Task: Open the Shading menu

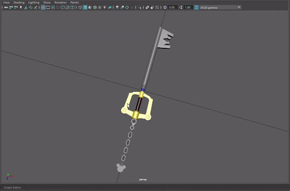Action: [19, 2]
